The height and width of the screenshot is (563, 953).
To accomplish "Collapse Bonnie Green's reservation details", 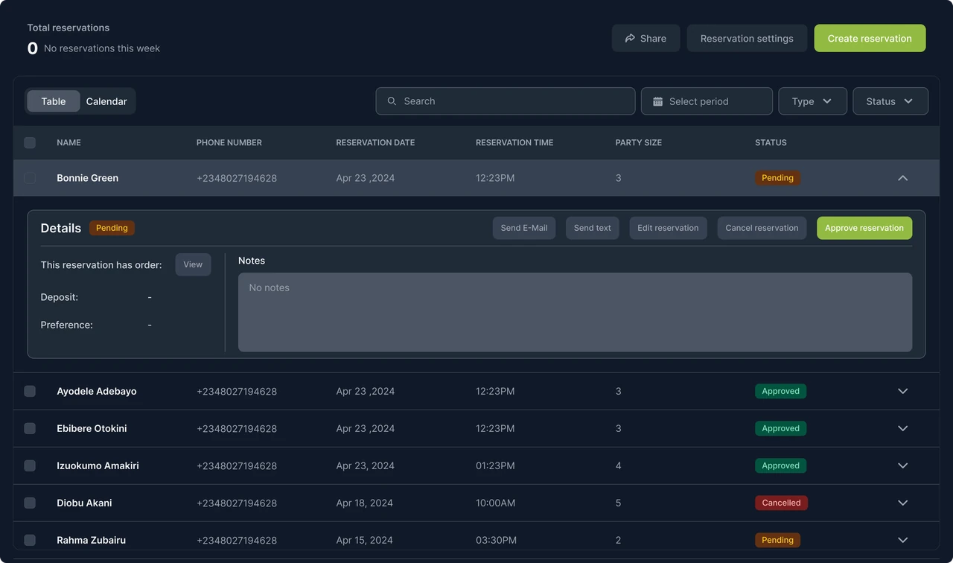I will coord(903,178).
